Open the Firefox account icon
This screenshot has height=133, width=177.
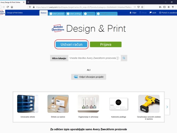point(169,7)
